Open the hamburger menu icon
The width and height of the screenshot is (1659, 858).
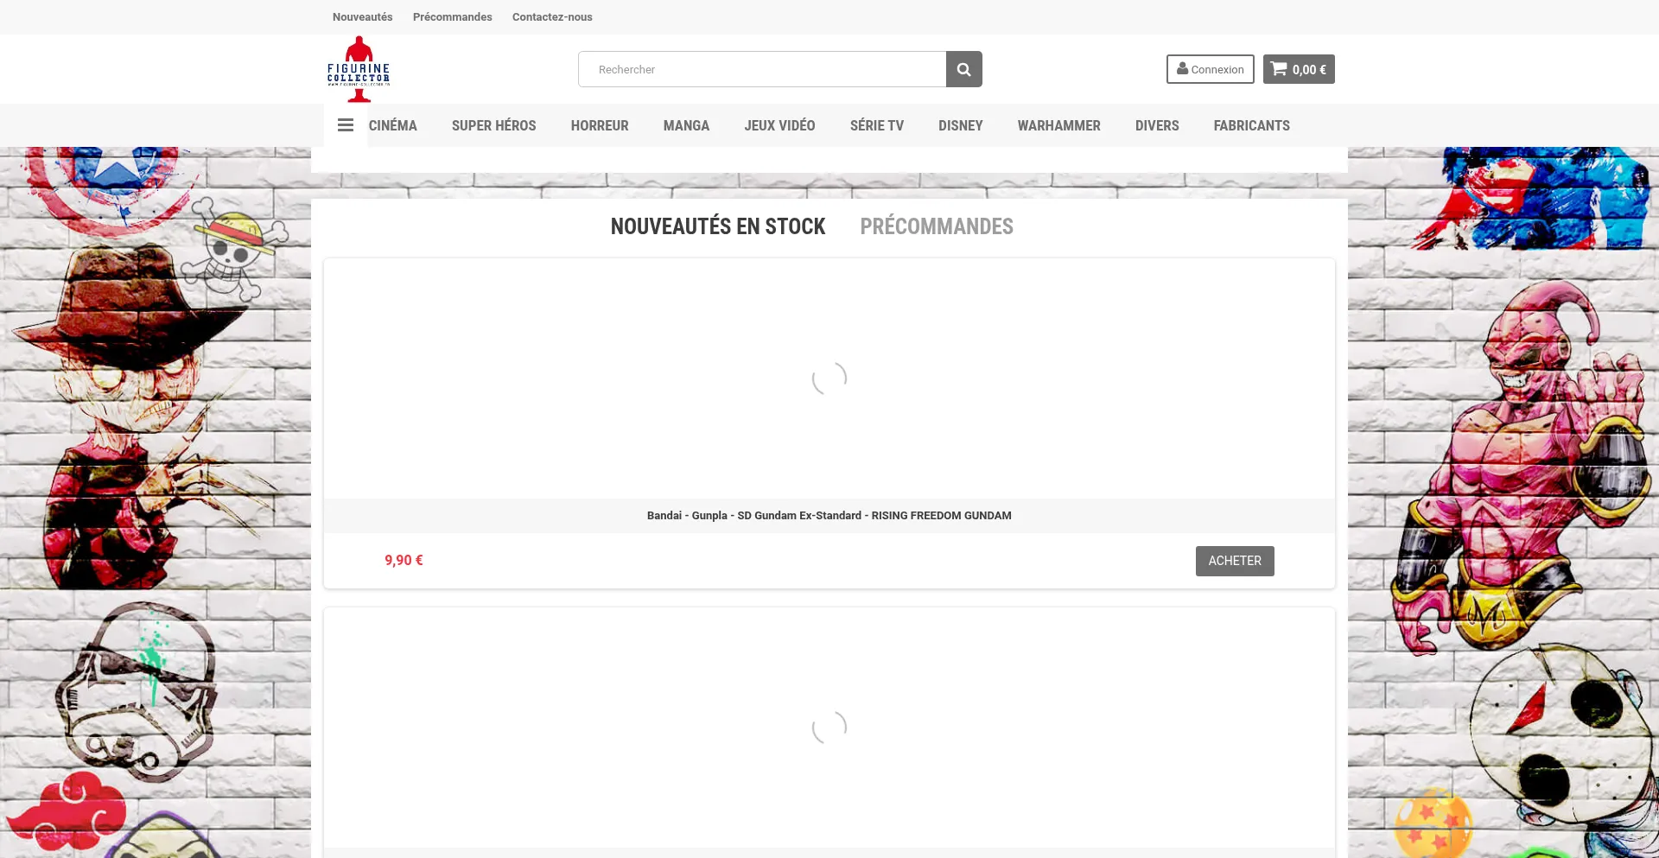pyautogui.click(x=346, y=125)
